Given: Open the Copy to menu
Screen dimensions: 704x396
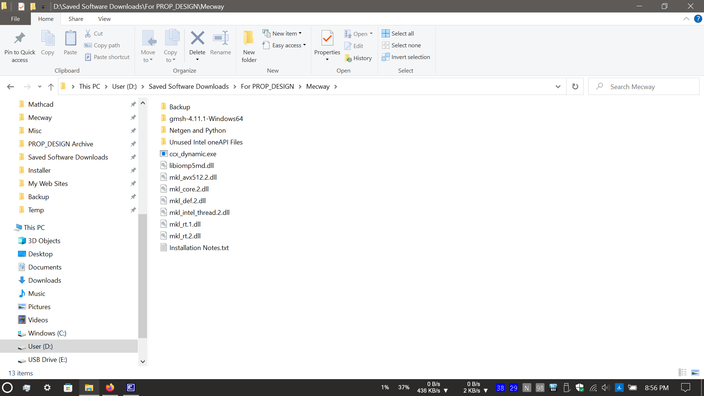Looking at the screenshot, I should (170, 46).
